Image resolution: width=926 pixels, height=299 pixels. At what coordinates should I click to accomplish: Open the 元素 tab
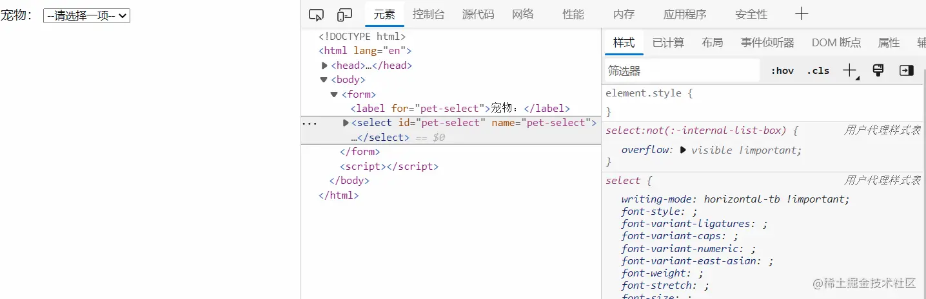pos(384,14)
